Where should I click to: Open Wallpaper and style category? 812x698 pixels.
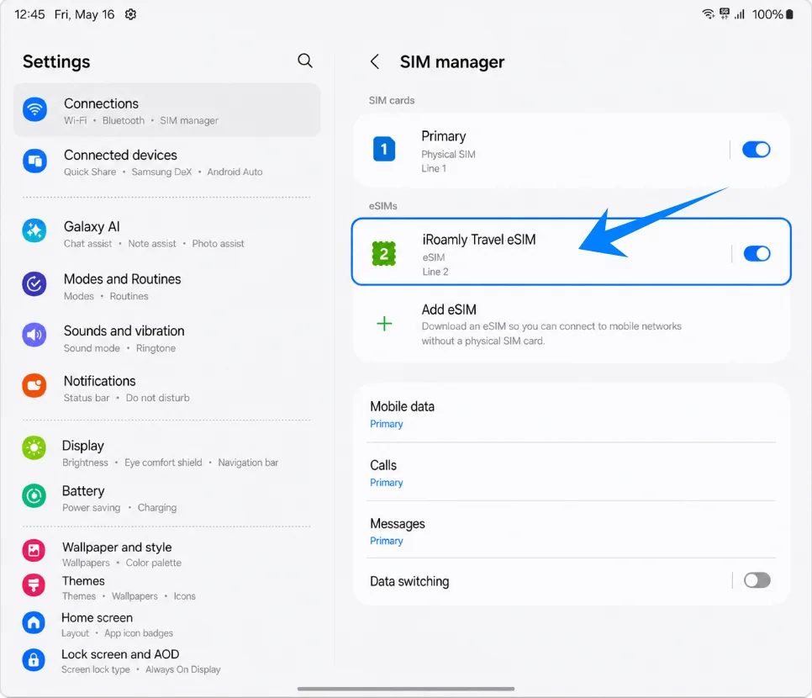[166, 554]
